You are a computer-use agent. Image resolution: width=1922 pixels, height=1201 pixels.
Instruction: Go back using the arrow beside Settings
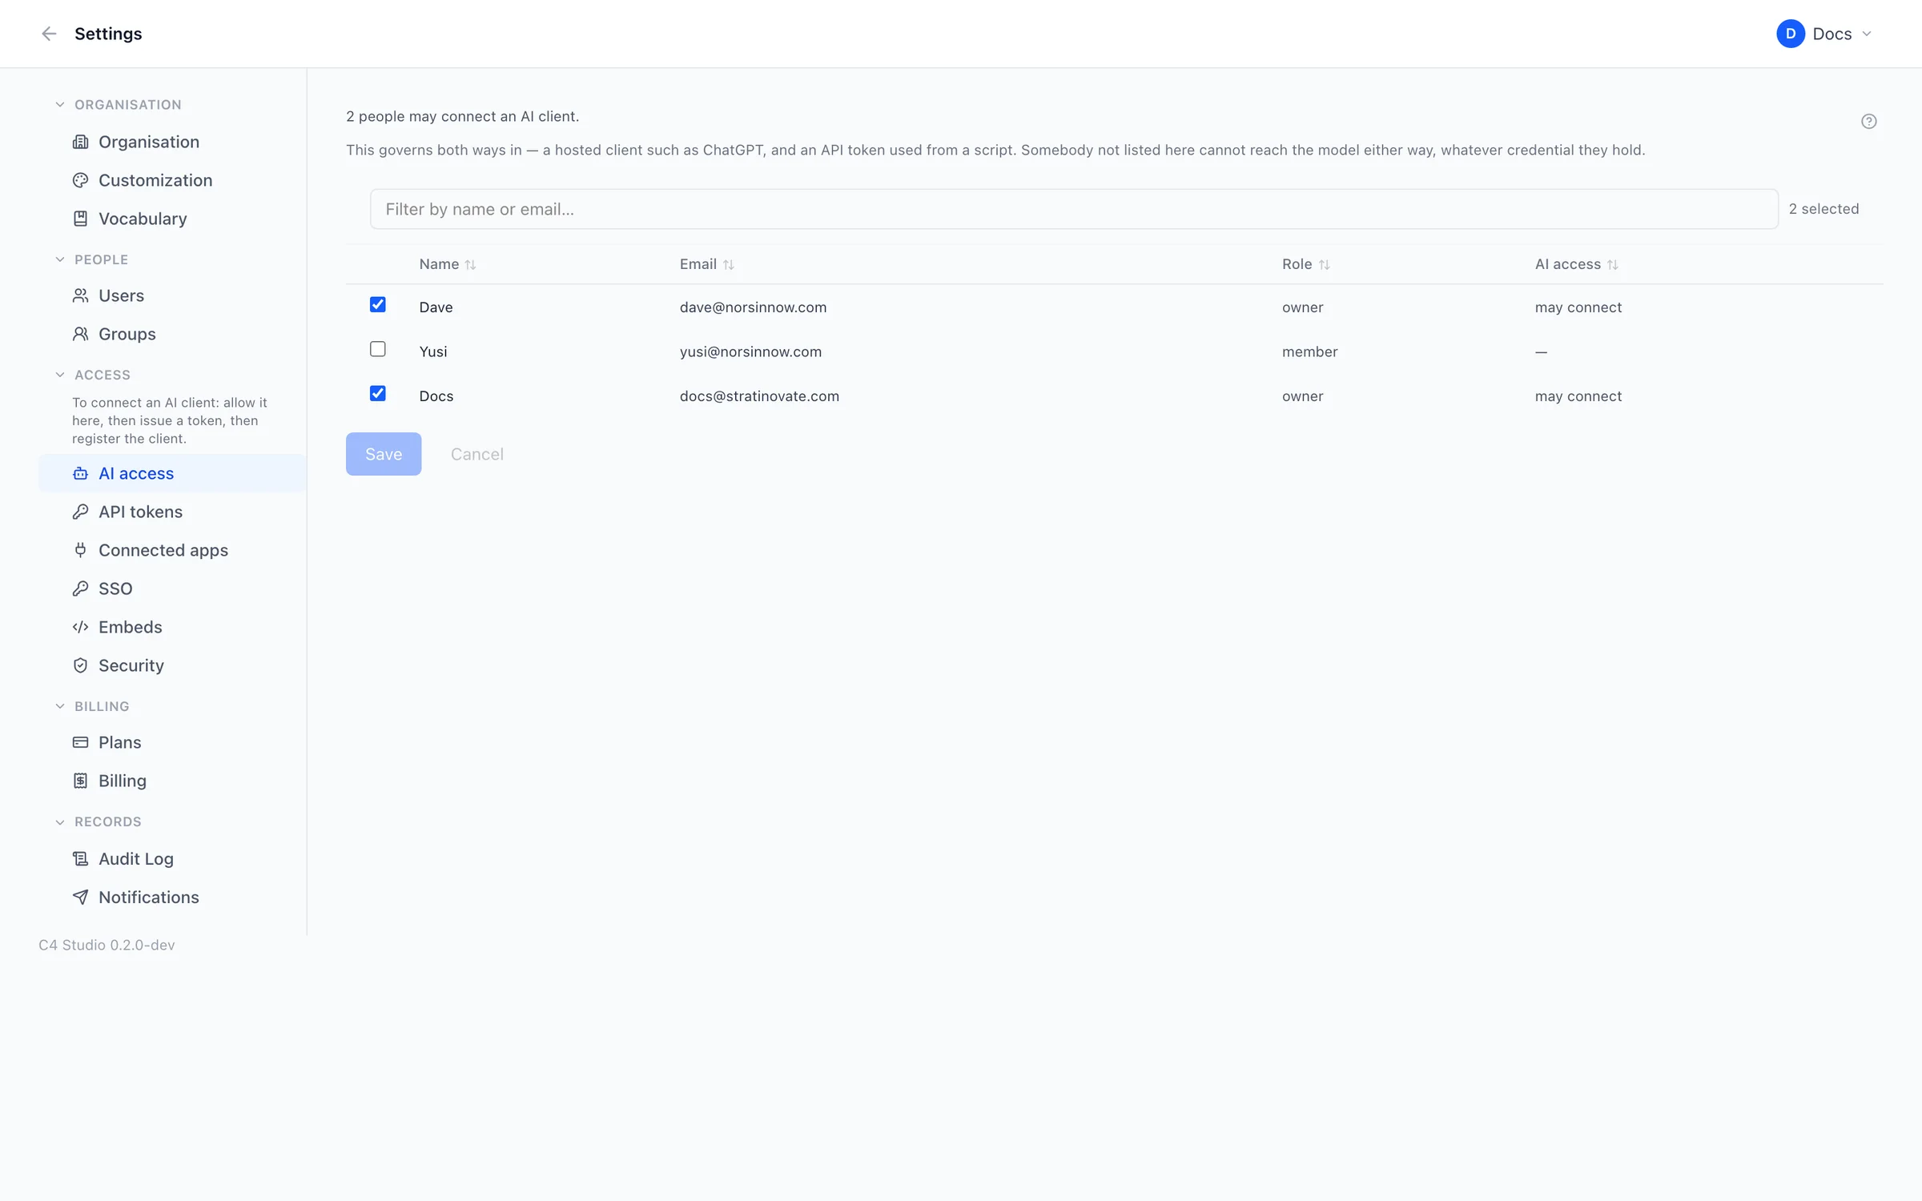click(49, 34)
